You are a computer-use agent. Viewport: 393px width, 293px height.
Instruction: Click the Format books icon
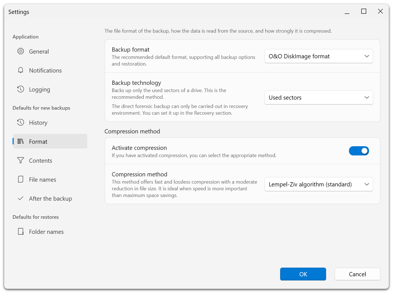click(21, 141)
